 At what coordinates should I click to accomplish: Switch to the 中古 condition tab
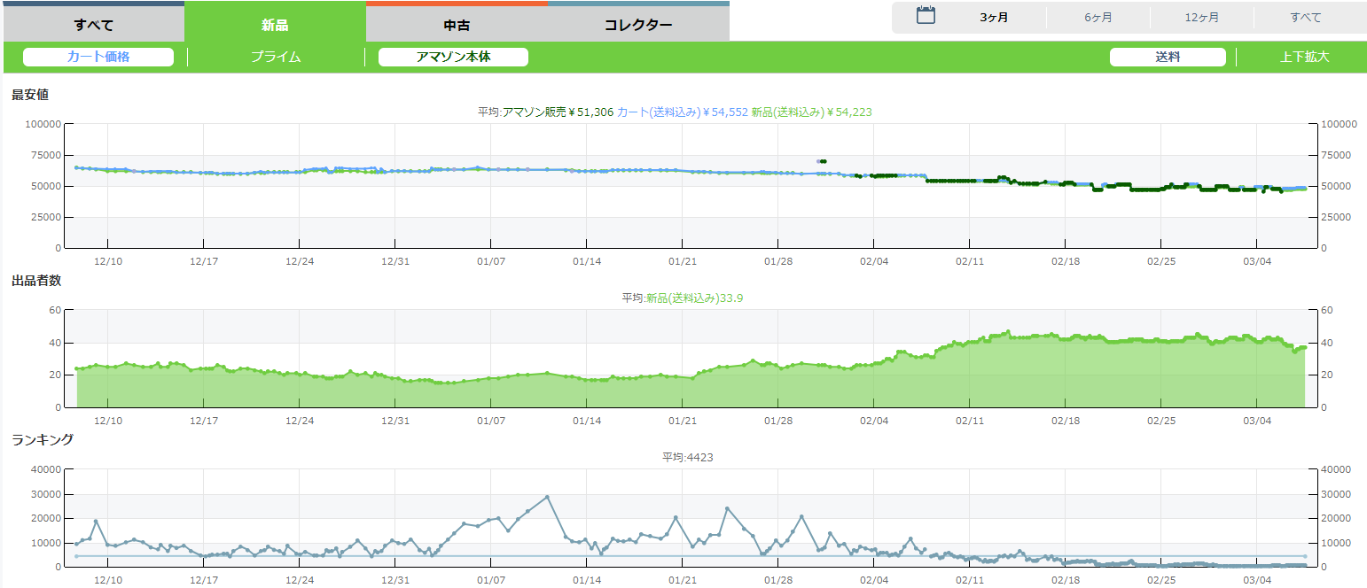[457, 25]
